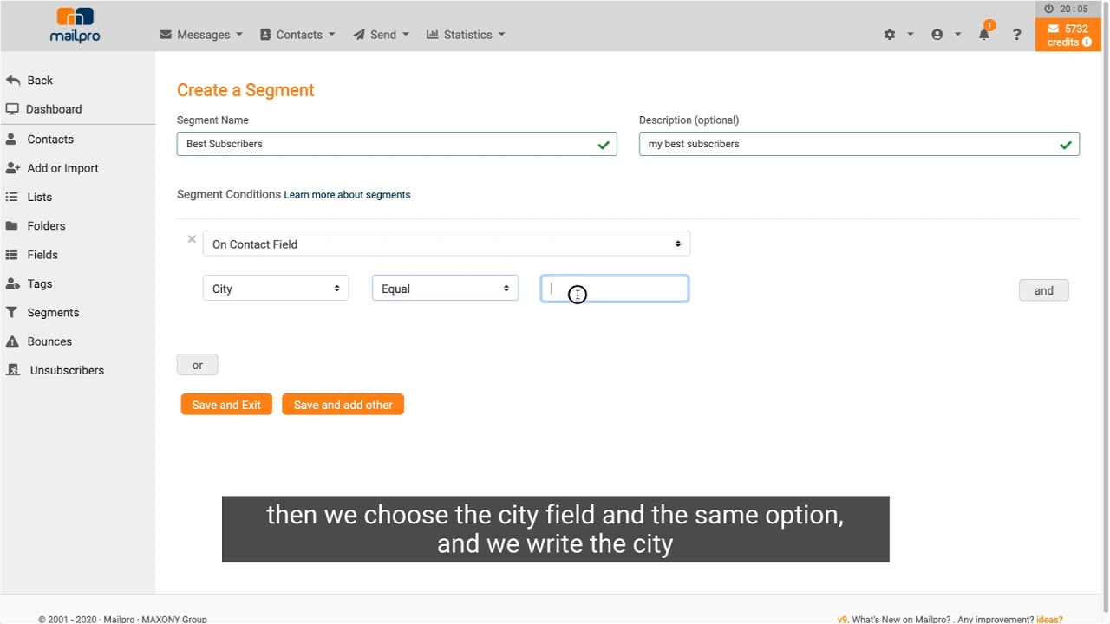This screenshot has width=1110, height=624.
Task: Add an 'and' condition
Action: click(1043, 290)
